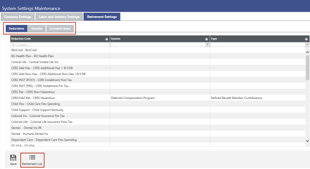The height and width of the screenshot is (169, 310).
Task: Click the Save disk icon
Action: click(13, 158)
